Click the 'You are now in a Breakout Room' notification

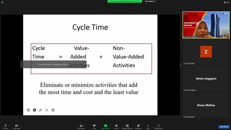[53, 64]
